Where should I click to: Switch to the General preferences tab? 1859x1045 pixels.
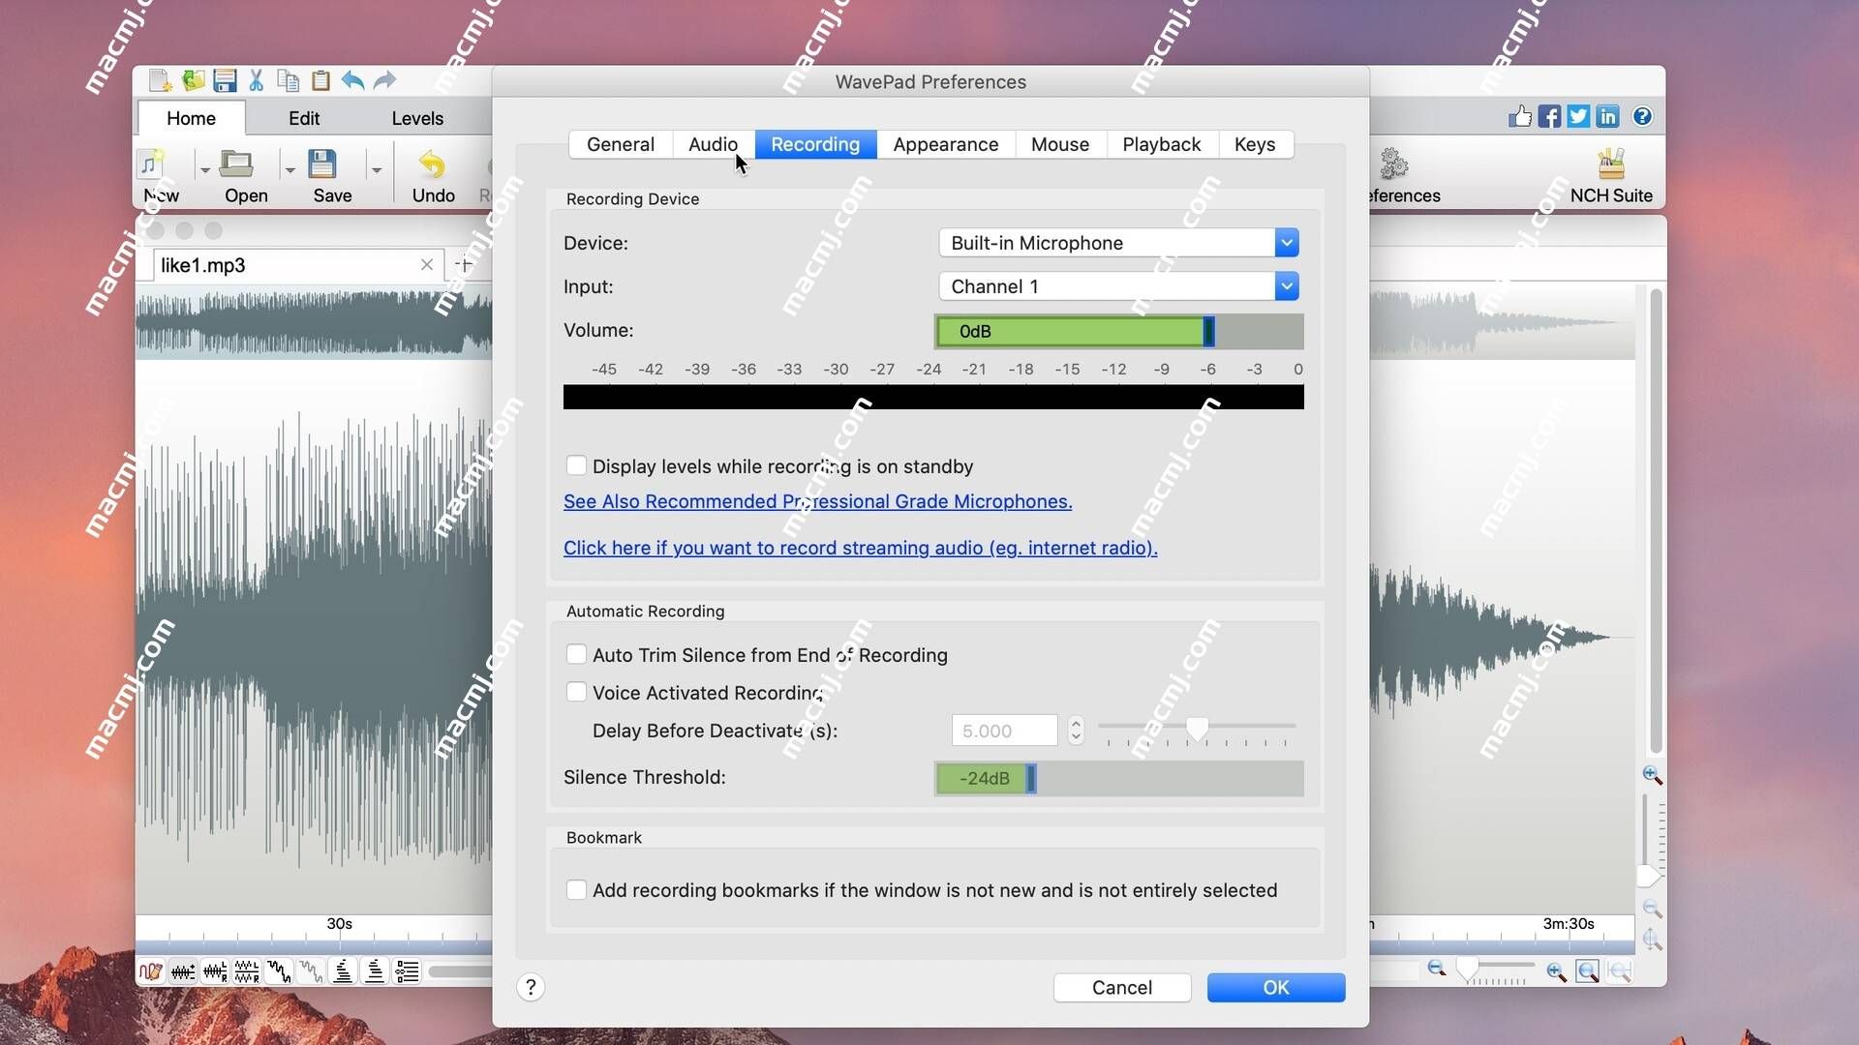point(621,144)
